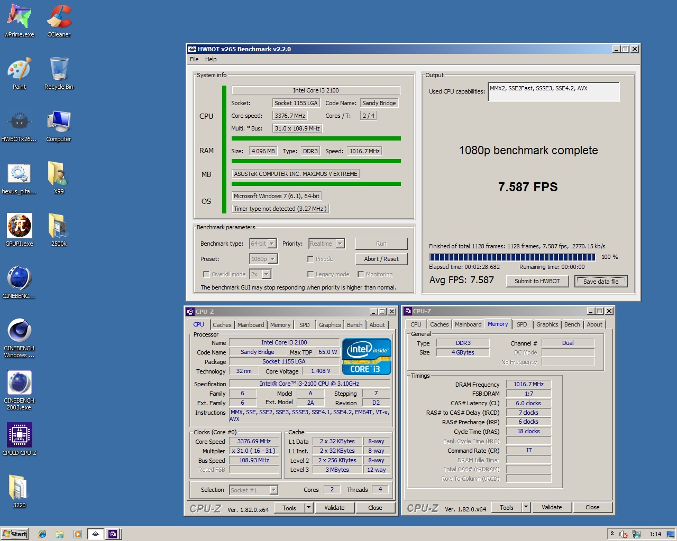The image size is (677, 541).
Task: Show hidden system tray icons
Action: pyautogui.click(x=612, y=534)
